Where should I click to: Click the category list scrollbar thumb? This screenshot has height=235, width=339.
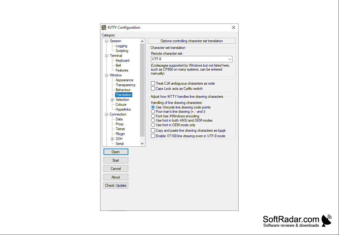coord(142,90)
